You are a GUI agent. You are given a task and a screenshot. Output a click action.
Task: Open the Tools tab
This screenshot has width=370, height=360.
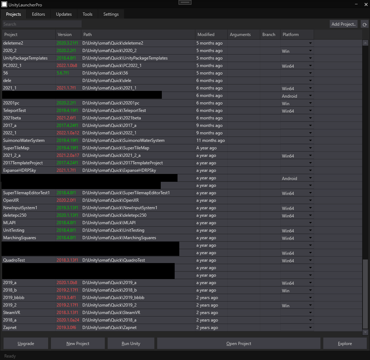click(x=87, y=14)
